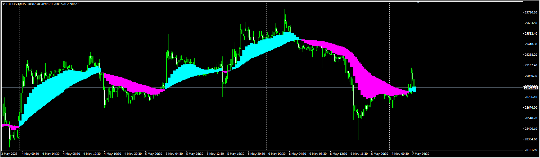Click the 3 May 2023 date label
Image resolution: width=540 pixels, height=158 pixels.
click(x=10, y=154)
